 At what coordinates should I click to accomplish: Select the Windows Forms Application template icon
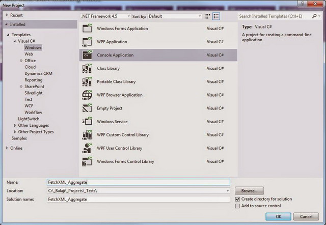point(87,29)
